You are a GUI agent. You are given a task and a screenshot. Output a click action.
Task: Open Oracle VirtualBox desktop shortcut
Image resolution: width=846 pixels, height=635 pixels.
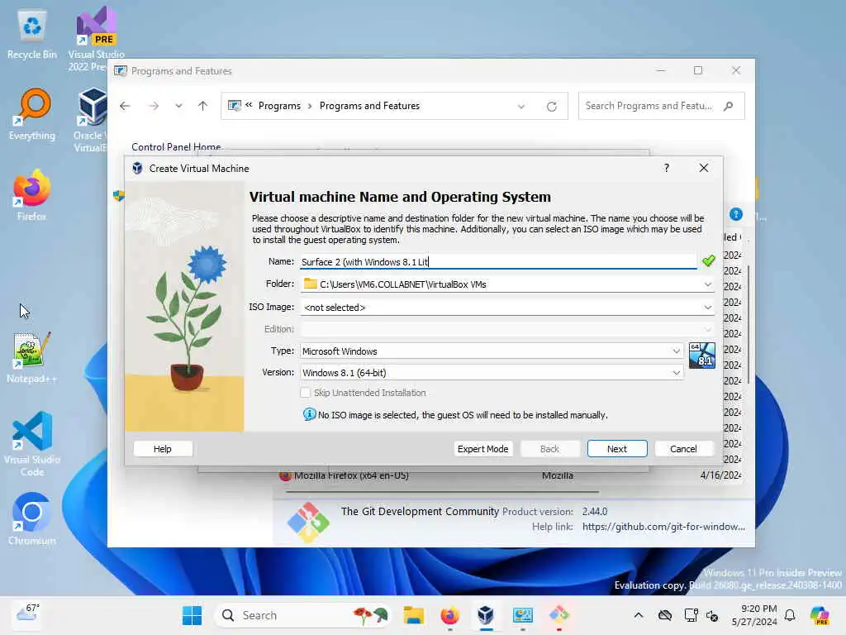92,120
